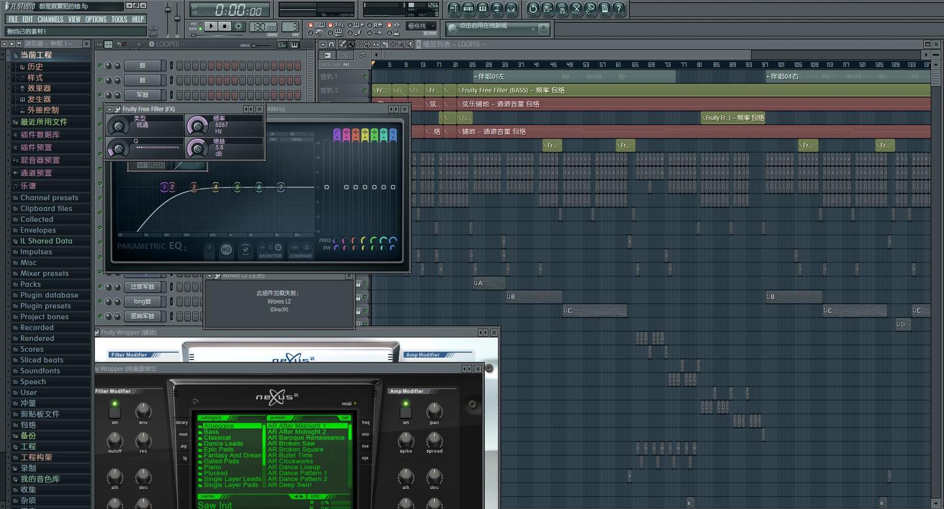Open keyboard editor in step sequencer
Screen dimensions: 944x509
tap(294, 44)
